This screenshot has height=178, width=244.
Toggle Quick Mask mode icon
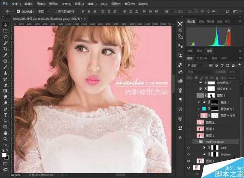pyautogui.click(x=5, y=164)
